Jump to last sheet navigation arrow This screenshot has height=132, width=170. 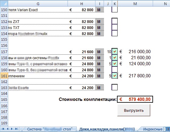coord(16,129)
